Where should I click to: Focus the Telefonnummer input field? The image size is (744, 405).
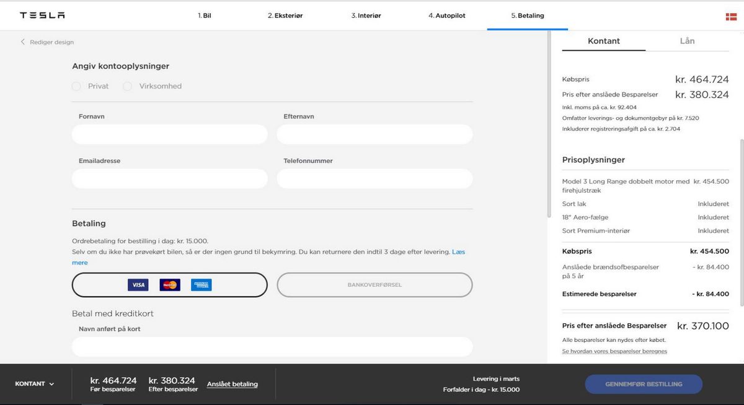point(374,178)
